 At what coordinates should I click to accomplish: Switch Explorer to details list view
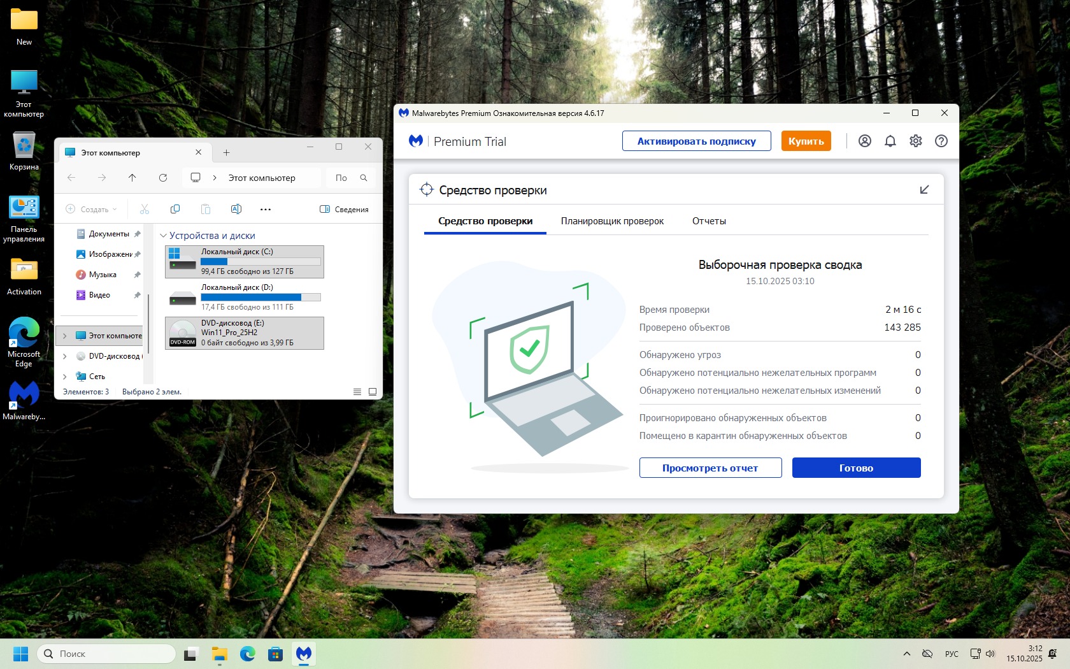357,392
